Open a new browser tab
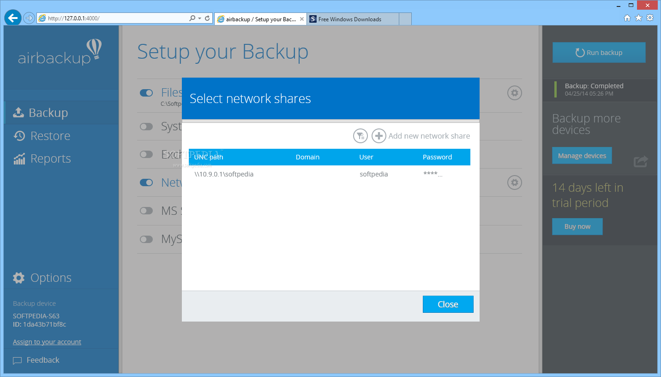This screenshot has height=377, width=661. (405, 19)
